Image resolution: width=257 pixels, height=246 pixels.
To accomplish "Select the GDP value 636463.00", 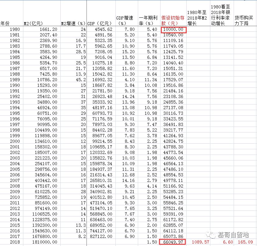I will (x=101, y=220).
